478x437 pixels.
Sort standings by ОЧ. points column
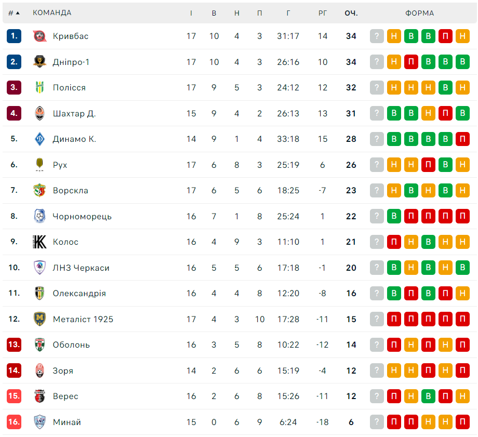[x=351, y=13]
